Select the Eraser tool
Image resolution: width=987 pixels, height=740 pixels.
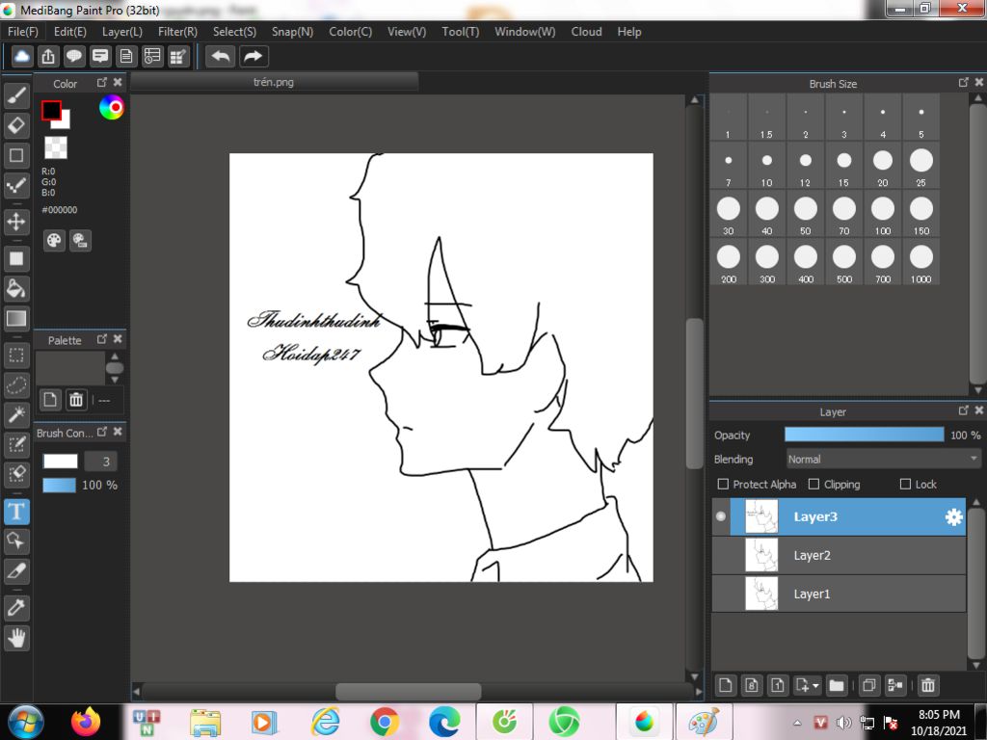16,125
